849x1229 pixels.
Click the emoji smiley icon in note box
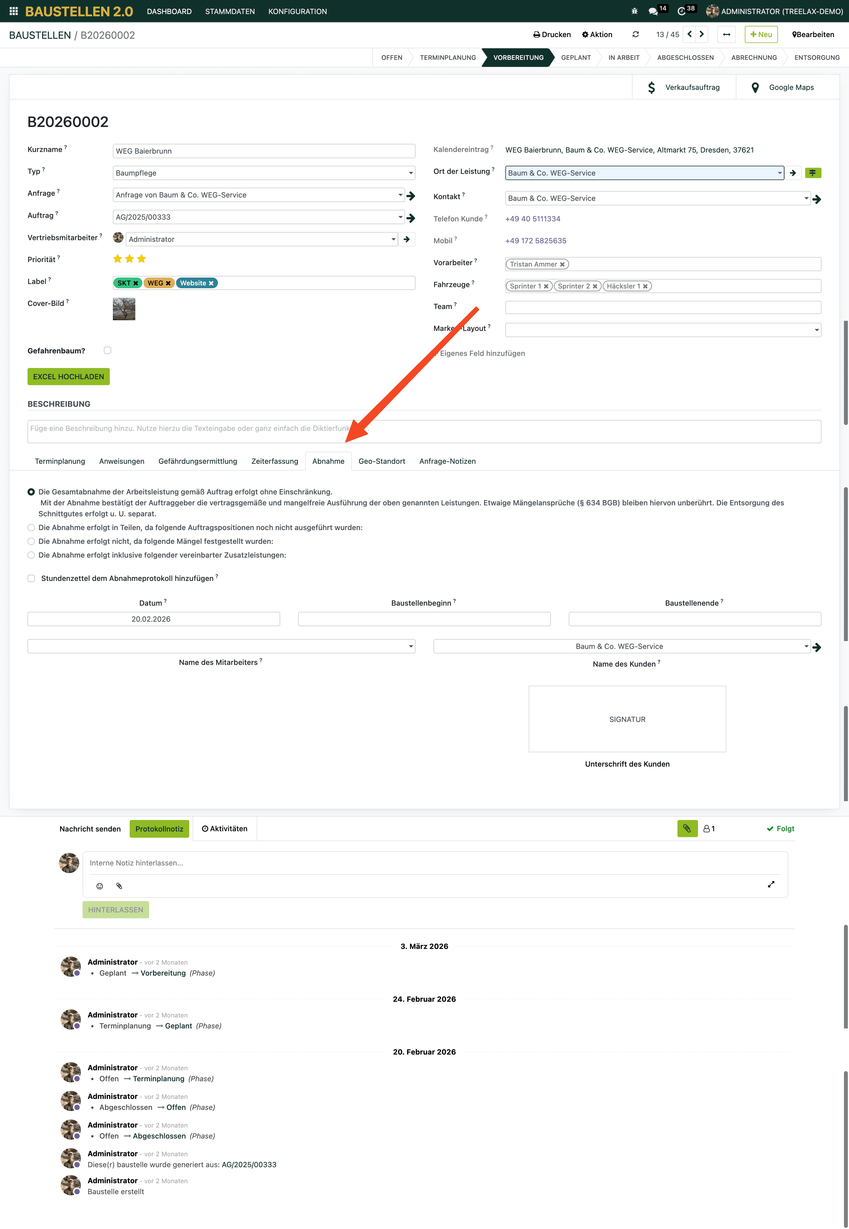[99, 886]
